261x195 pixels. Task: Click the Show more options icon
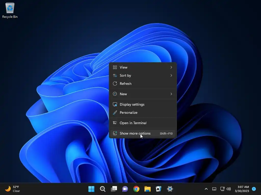click(x=115, y=134)
